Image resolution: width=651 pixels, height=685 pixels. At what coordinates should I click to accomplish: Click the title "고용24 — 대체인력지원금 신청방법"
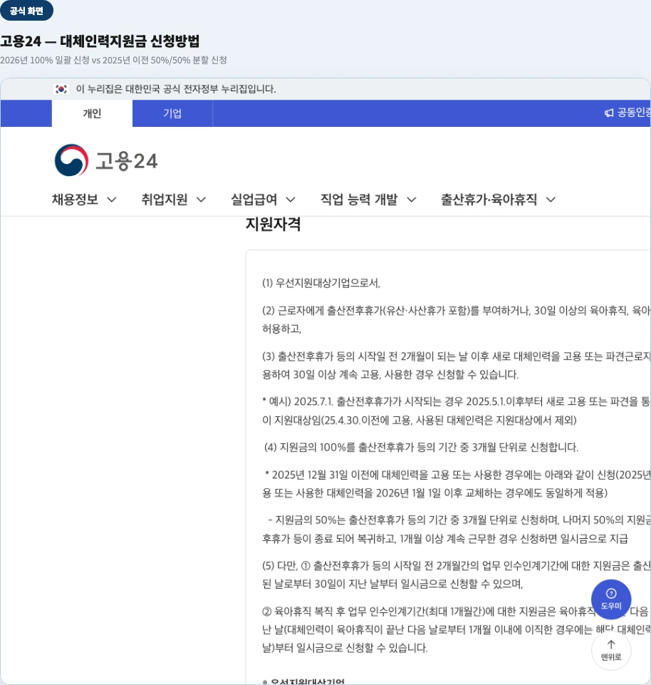click(x=100, y=41)
